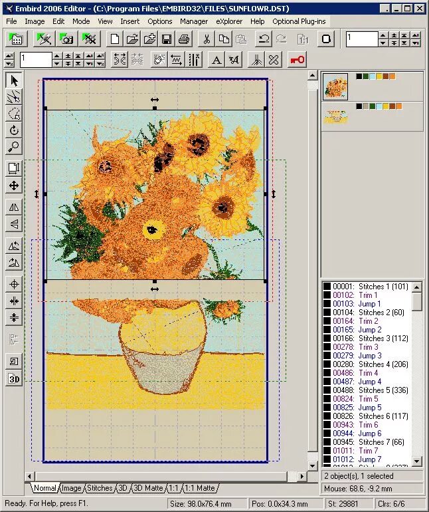Screen dimensions: 429x512
Task: Pick the rotate tool in left toolbar
Action: (14, 130)
